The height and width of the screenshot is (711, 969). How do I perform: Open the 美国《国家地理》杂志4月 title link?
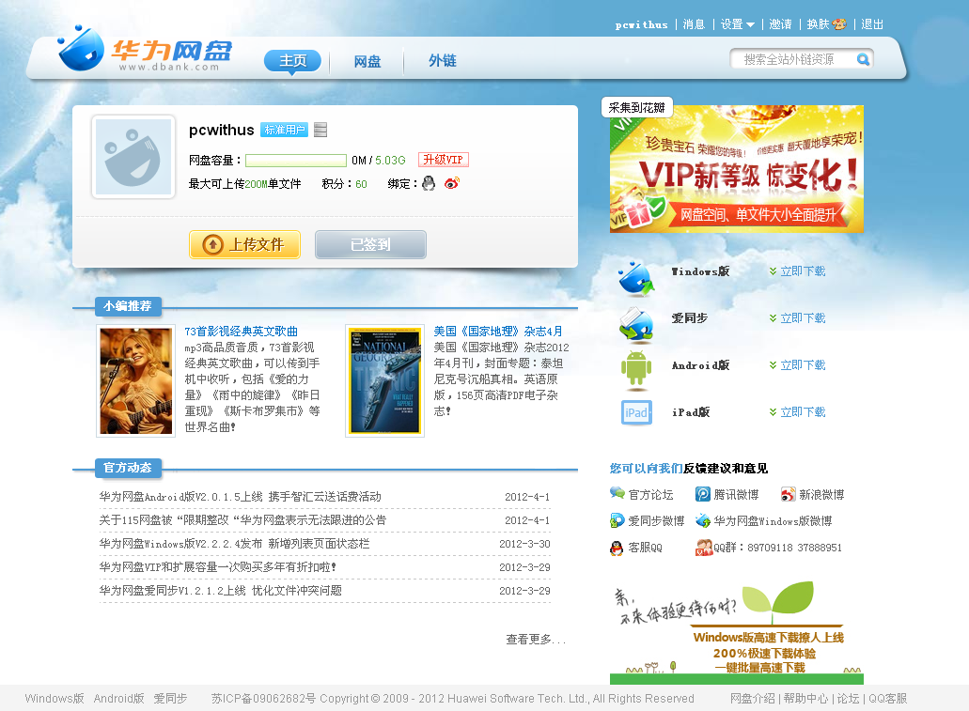point(498,332)
